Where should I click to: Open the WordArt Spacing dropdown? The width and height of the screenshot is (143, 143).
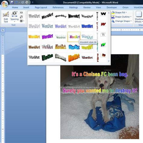14,17
